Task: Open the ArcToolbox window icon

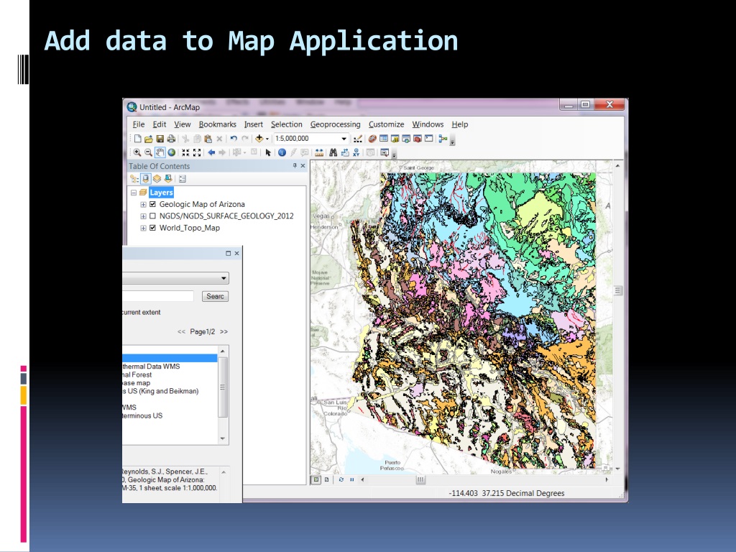Action: point(418,139)
